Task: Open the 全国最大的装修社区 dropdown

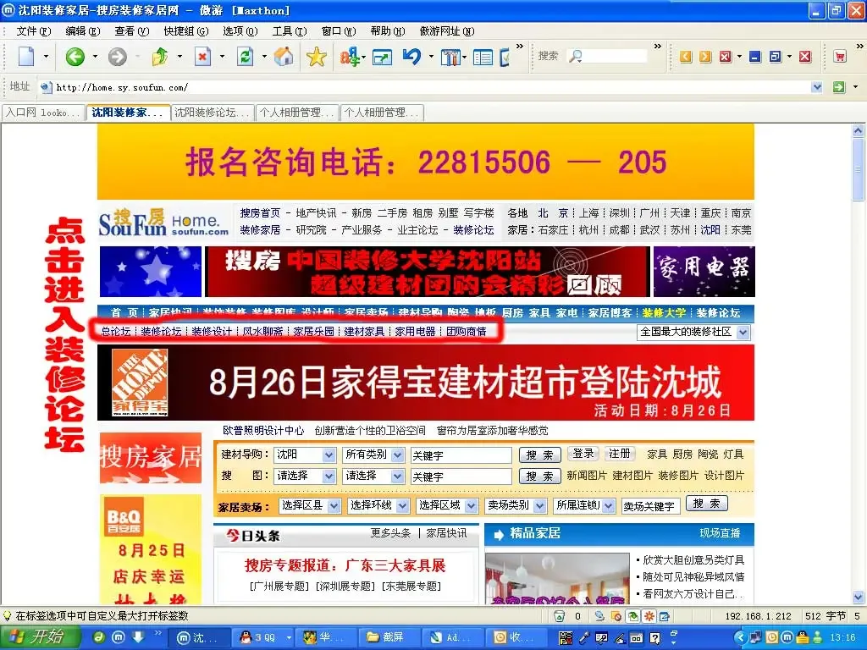Action: [693, 332]
